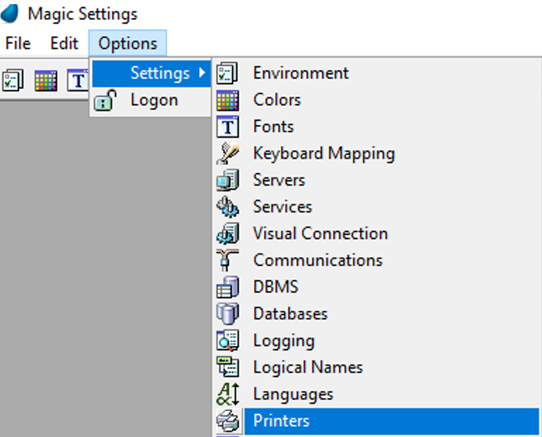The width and height of the screenshot is (542, 437).
Task: Select the Logging menu entry
Action: [283, 341]
